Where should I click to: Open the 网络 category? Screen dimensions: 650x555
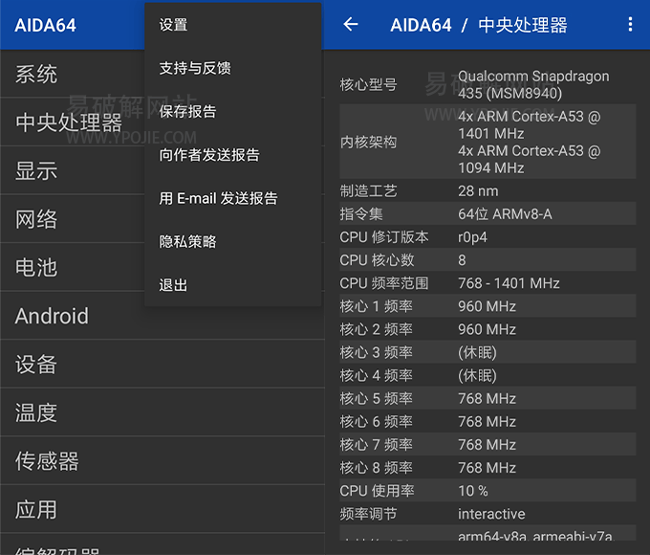[x=73, y=219]
